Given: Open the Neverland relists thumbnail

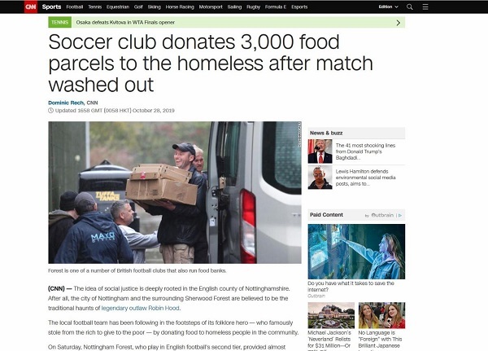Looking at the screenshot, I should point(331,315).
